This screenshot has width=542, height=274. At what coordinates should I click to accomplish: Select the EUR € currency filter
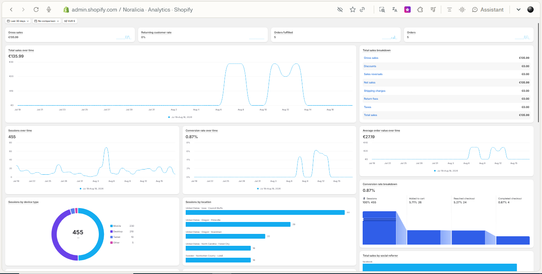coord(70,21)
